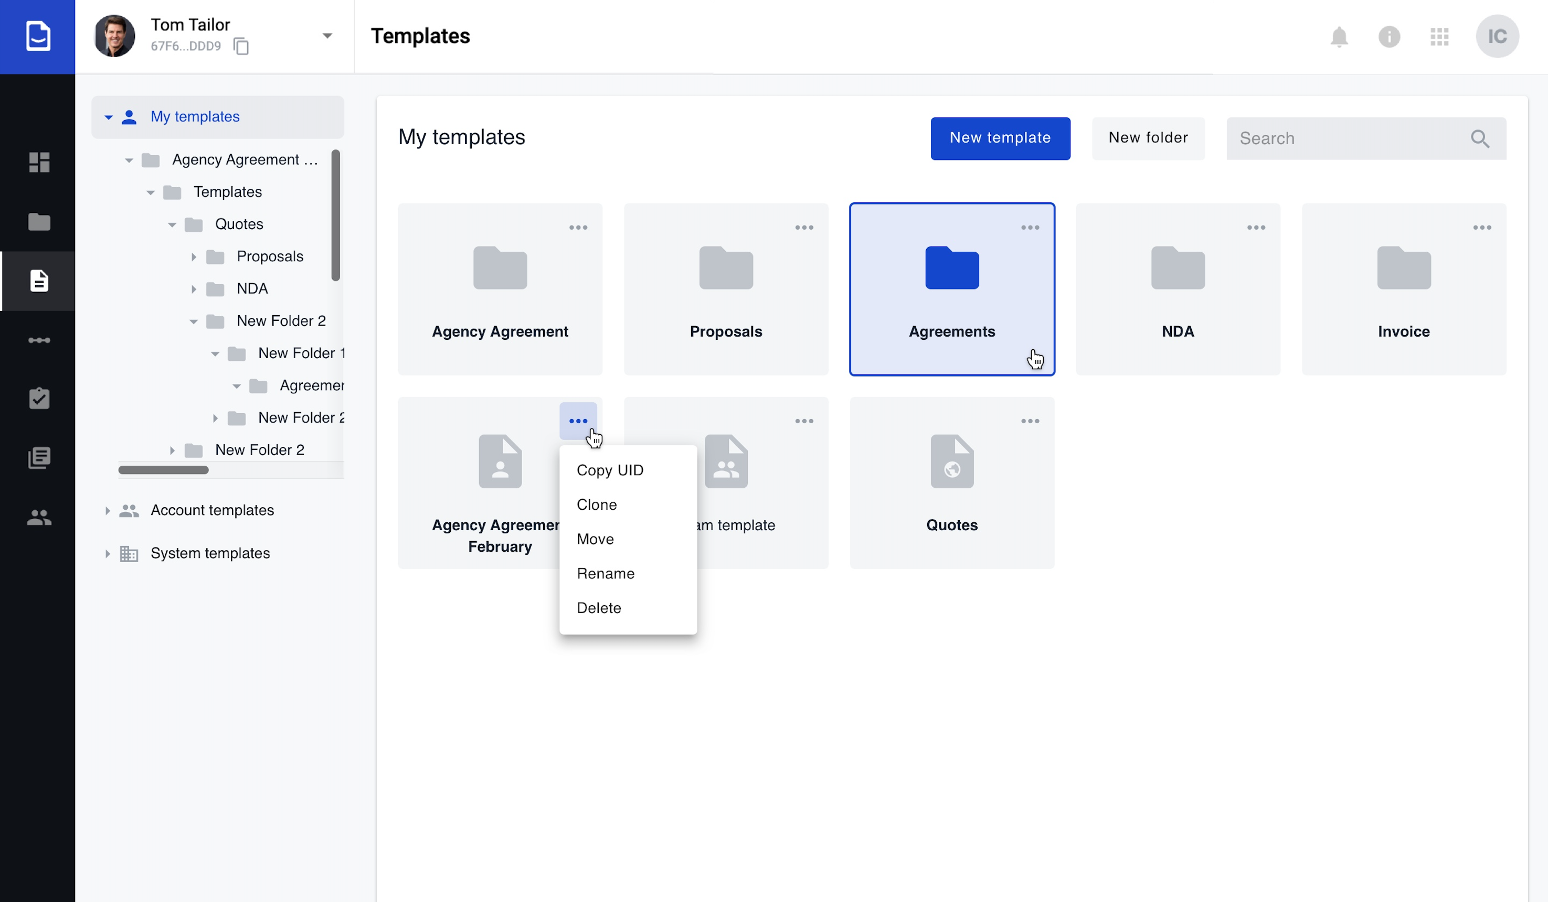
Task: Choose Delete in the context menu
Action: click(x=598, y=608)
